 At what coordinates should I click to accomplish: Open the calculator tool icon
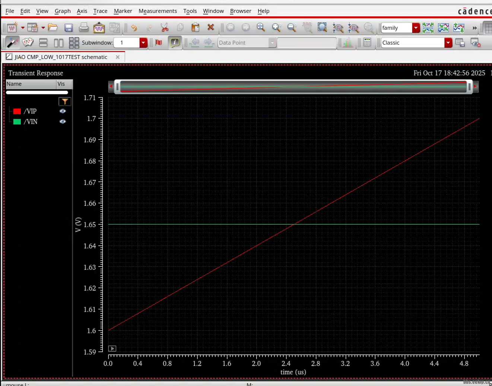pos(367,42)
